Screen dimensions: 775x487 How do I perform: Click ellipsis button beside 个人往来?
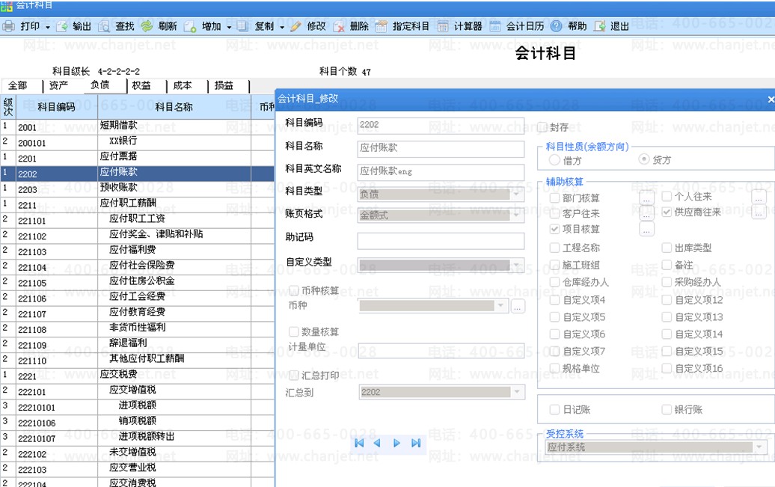759,197
